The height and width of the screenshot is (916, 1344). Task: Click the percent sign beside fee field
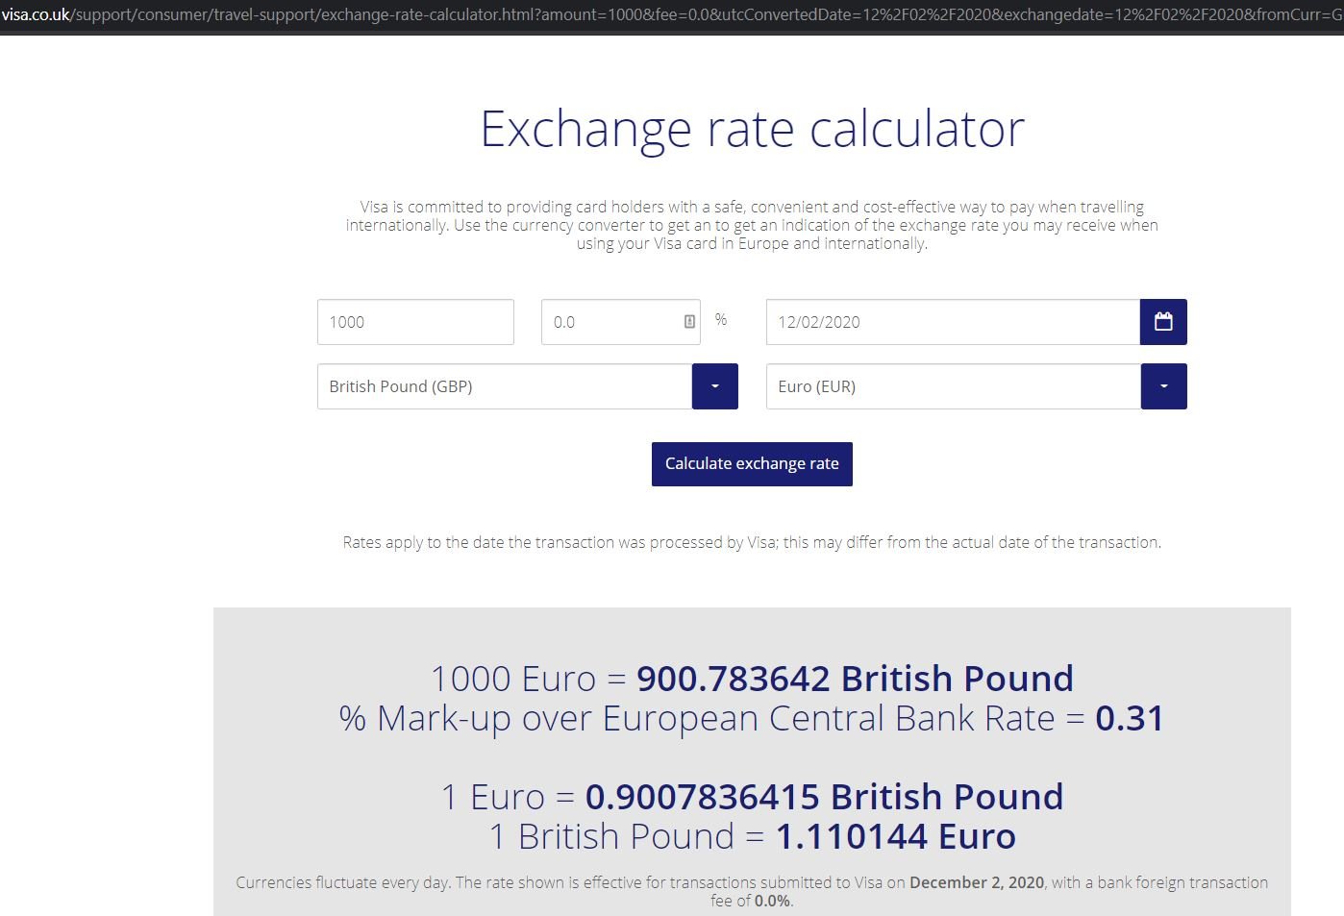click(721, 319)
